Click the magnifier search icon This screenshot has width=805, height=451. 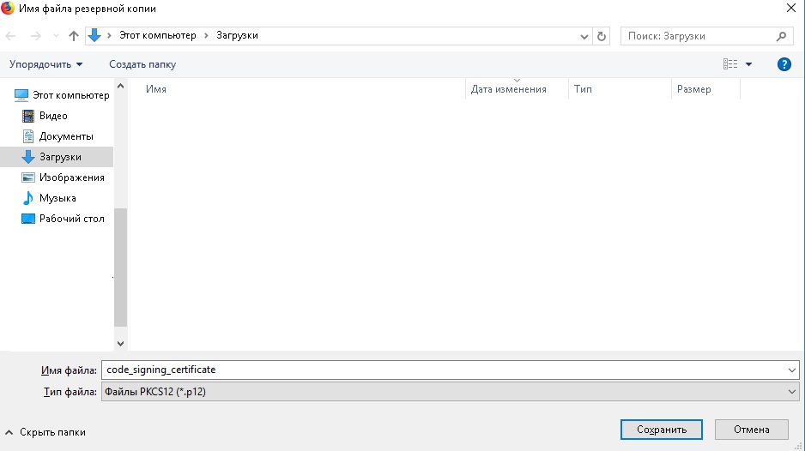(x=781, y=36)
